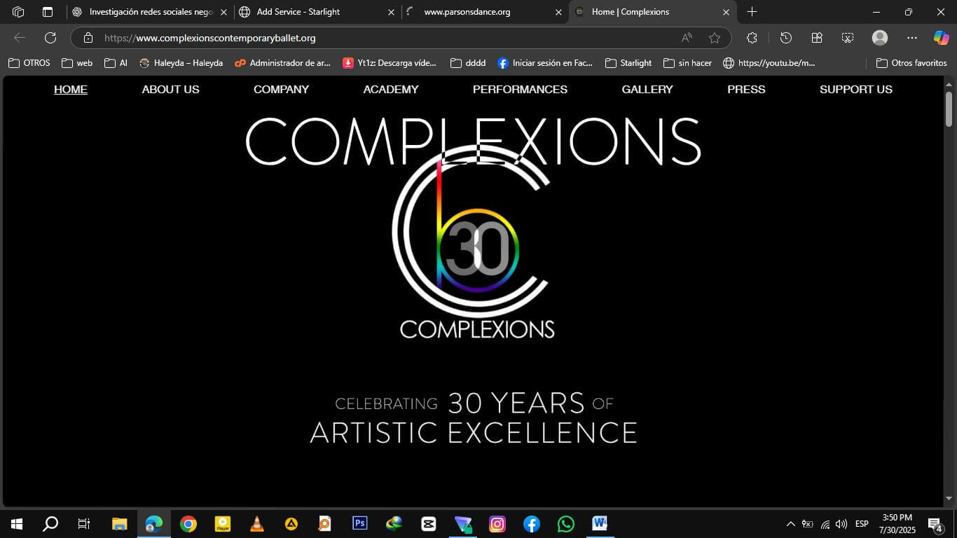Image resolution: width=957 pixels, height=538 pixels.
Task: Open the OTROS bookmarks folder
Action: tap(29, 63)
